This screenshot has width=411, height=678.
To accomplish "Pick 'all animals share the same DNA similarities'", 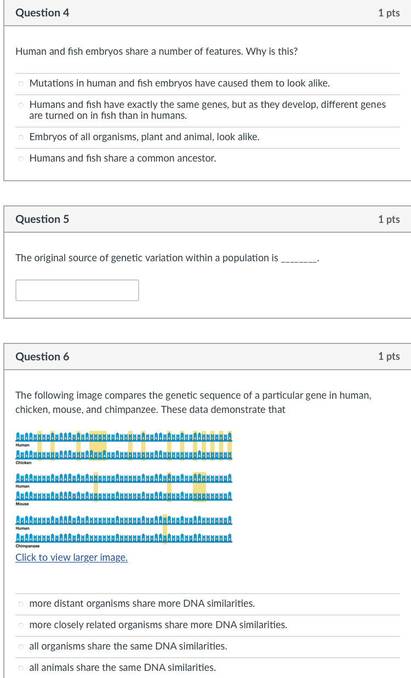I will (20, 668).
